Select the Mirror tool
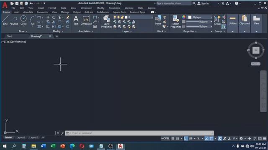This screenshot has height=150, width=268. click(54, 22)
